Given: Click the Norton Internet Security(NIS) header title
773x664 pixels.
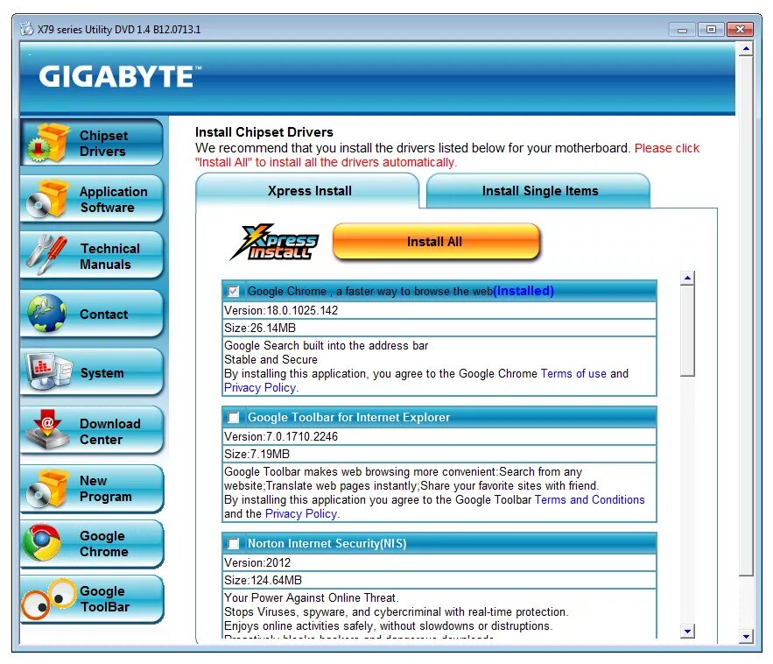Looking at the screenshot, I should click(x=327, y=544).
